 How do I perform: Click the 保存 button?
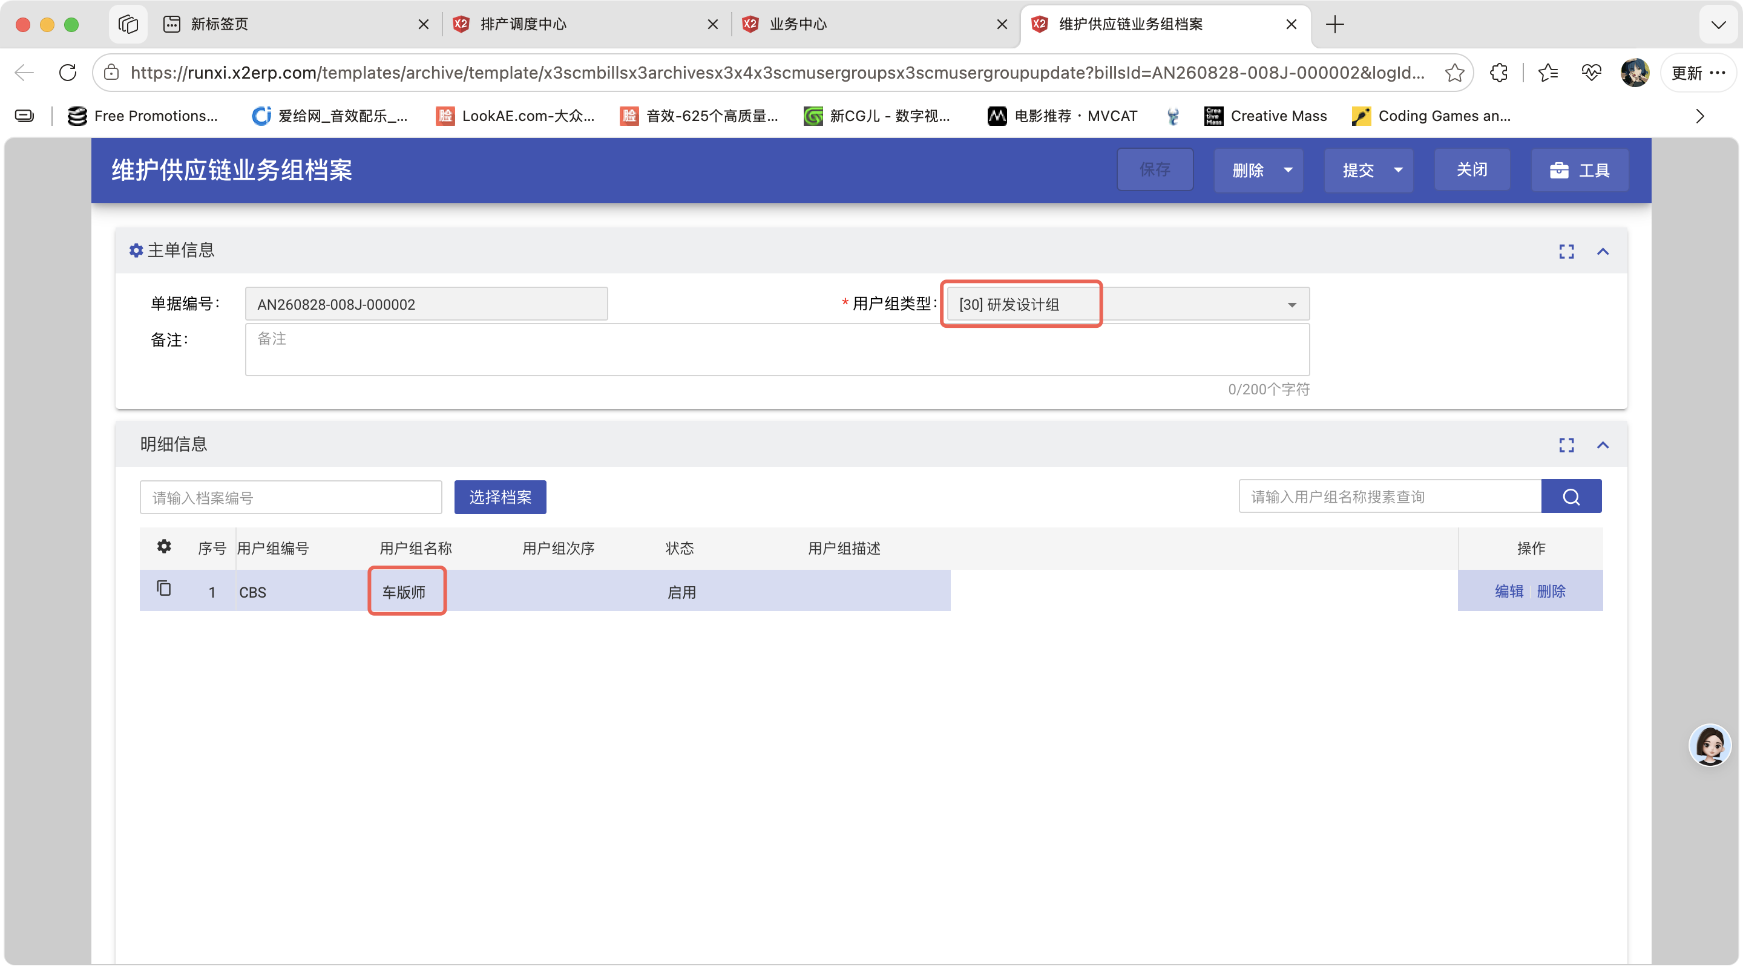[x=1154, y=170]
